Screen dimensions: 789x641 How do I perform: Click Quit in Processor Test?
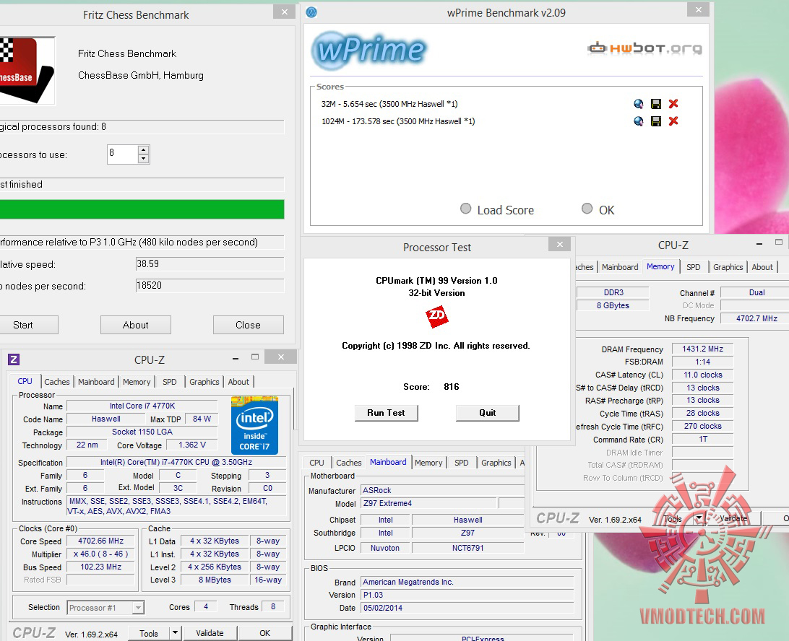pyautogui.click(x=487, y=413)
